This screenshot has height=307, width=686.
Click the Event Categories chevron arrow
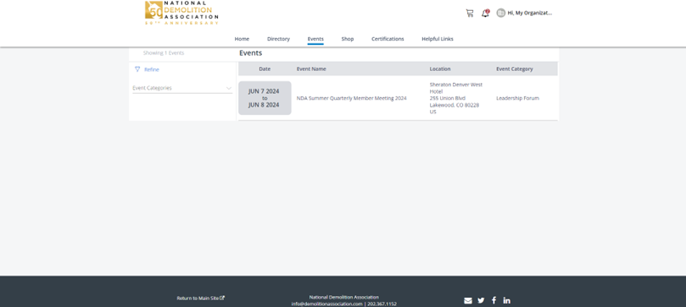(x=229, y=88)
